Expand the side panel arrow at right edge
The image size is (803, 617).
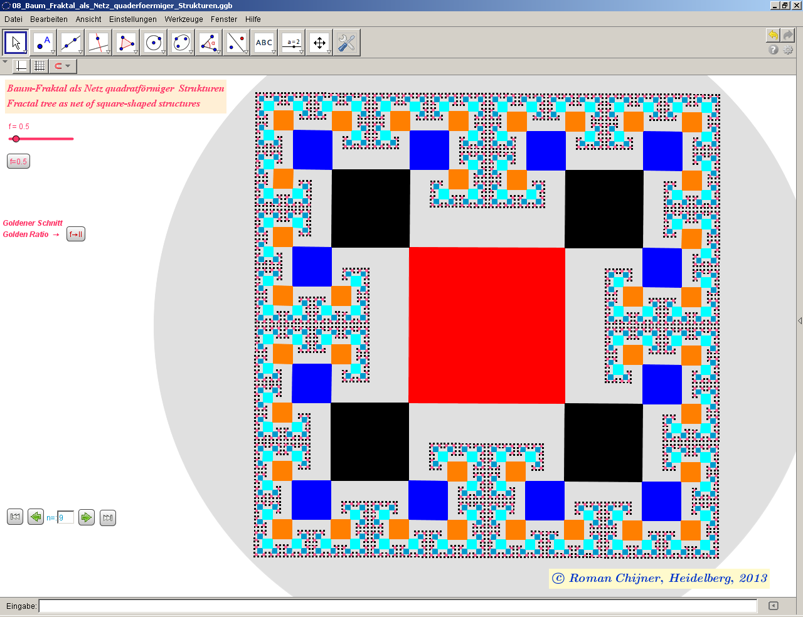point(799,320)
